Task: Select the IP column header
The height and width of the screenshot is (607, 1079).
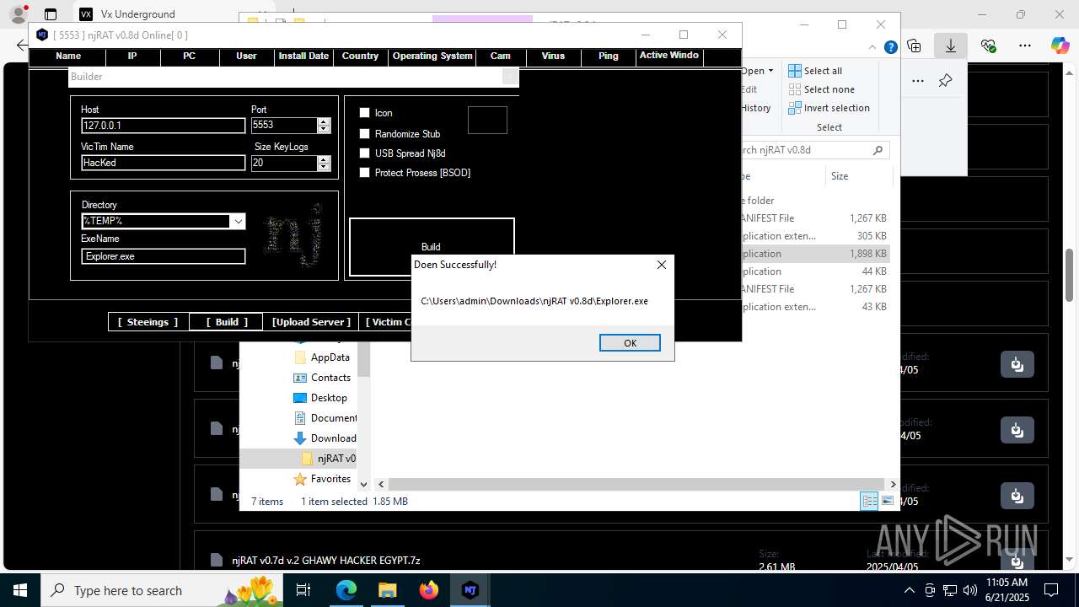Action: coord(132,56)
